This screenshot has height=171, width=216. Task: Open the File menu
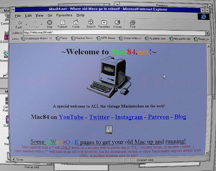[18, 16]
